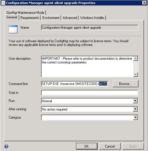This screenshot has height=151, width=148.
Task: Click the empty Category combo box field
Action: tap(87, 117)
